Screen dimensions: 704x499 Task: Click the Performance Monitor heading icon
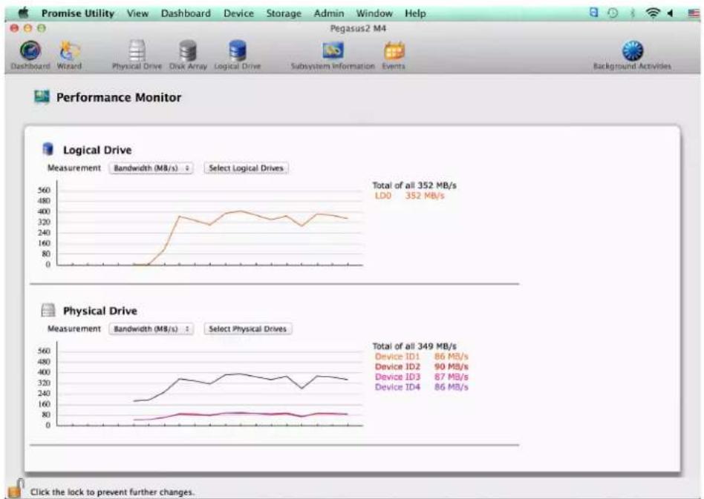point(42,96)
